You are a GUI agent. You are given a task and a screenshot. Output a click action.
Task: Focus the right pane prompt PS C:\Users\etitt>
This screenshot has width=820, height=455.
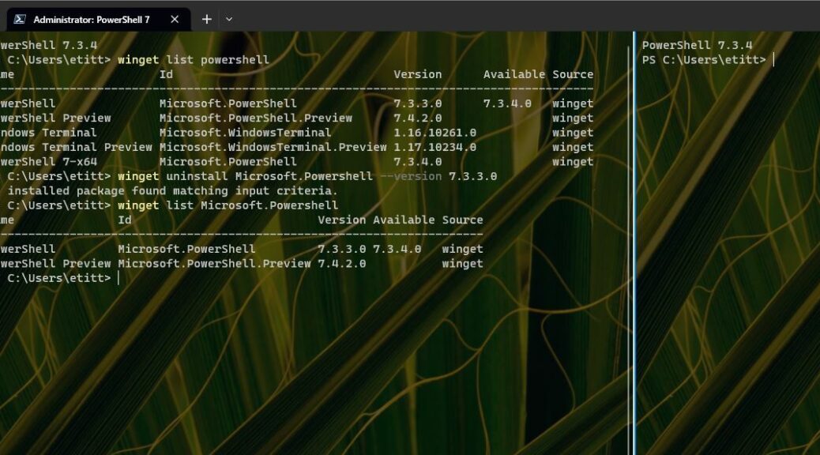point(704,60)
